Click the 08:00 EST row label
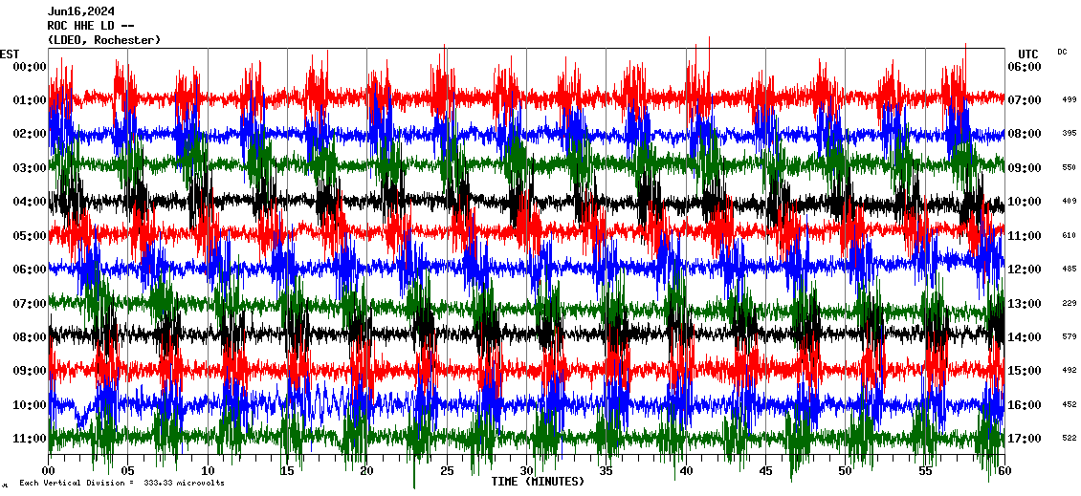 [x=30, y=337]
